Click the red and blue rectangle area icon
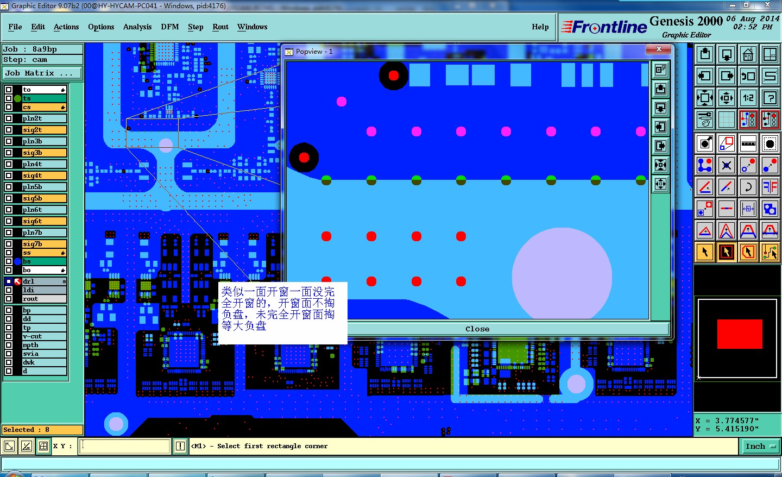This screenshot has height=477, width=782. [727, 143]
